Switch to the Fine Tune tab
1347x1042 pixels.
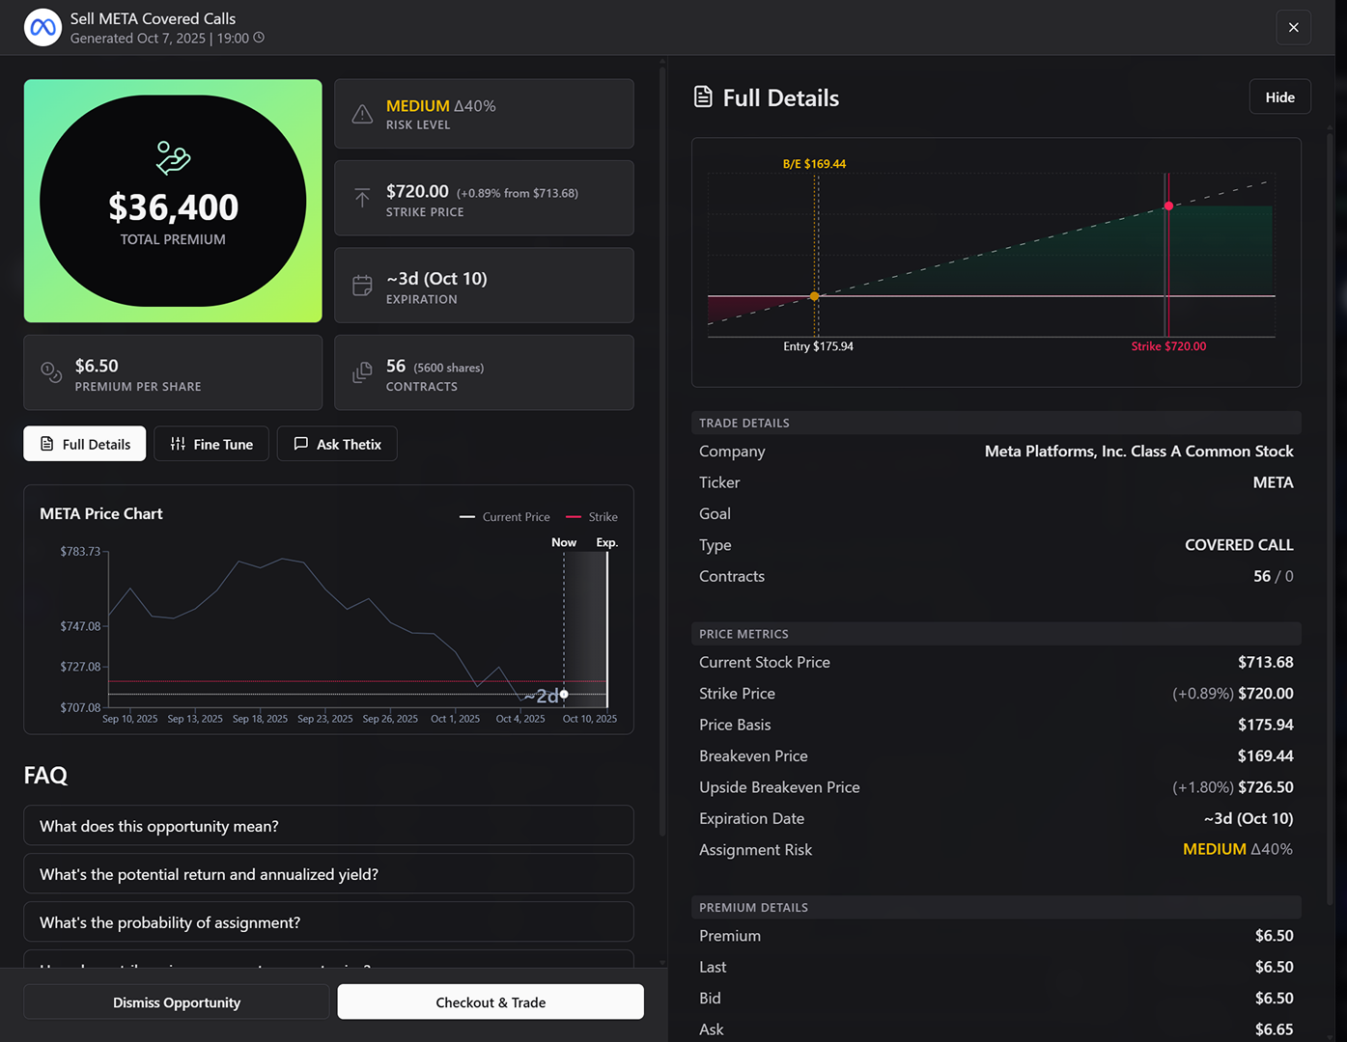[x=211, y=444]
